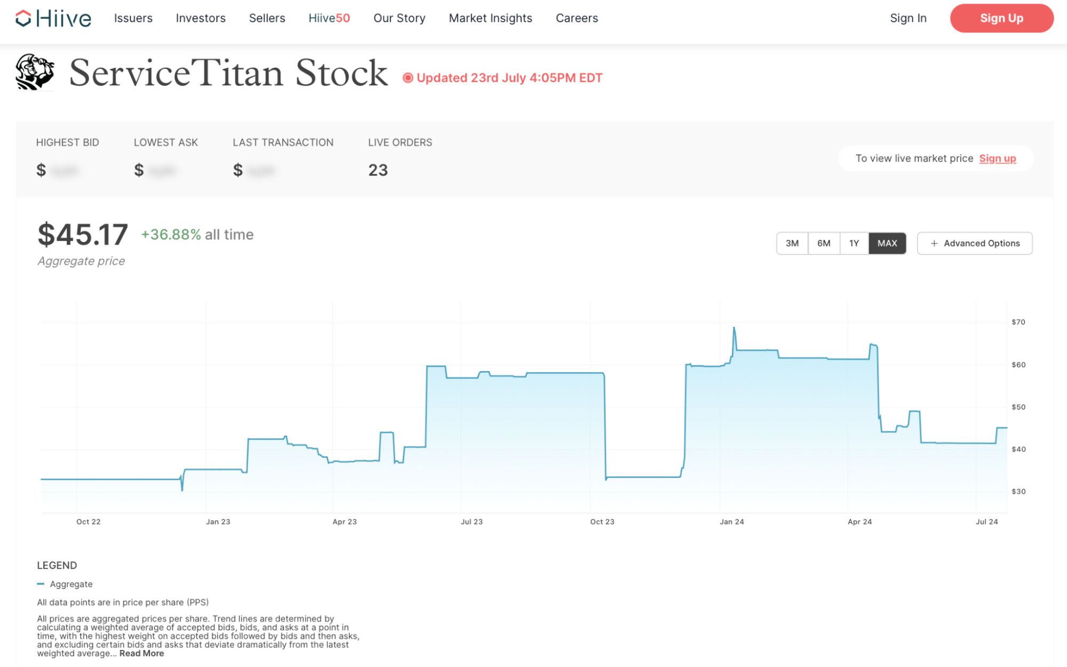
Task: Click the 'LEGEND' heading
Action: [57, 566]
